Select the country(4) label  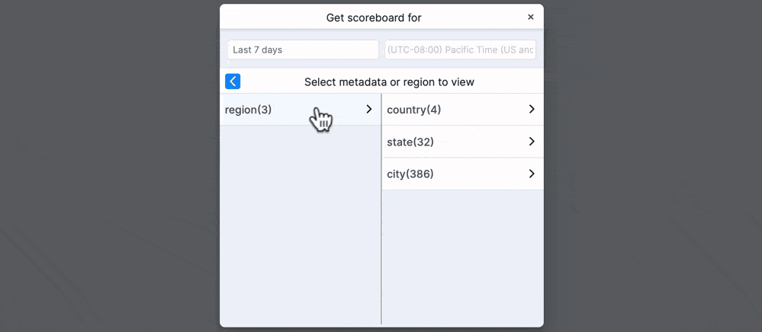413,110
